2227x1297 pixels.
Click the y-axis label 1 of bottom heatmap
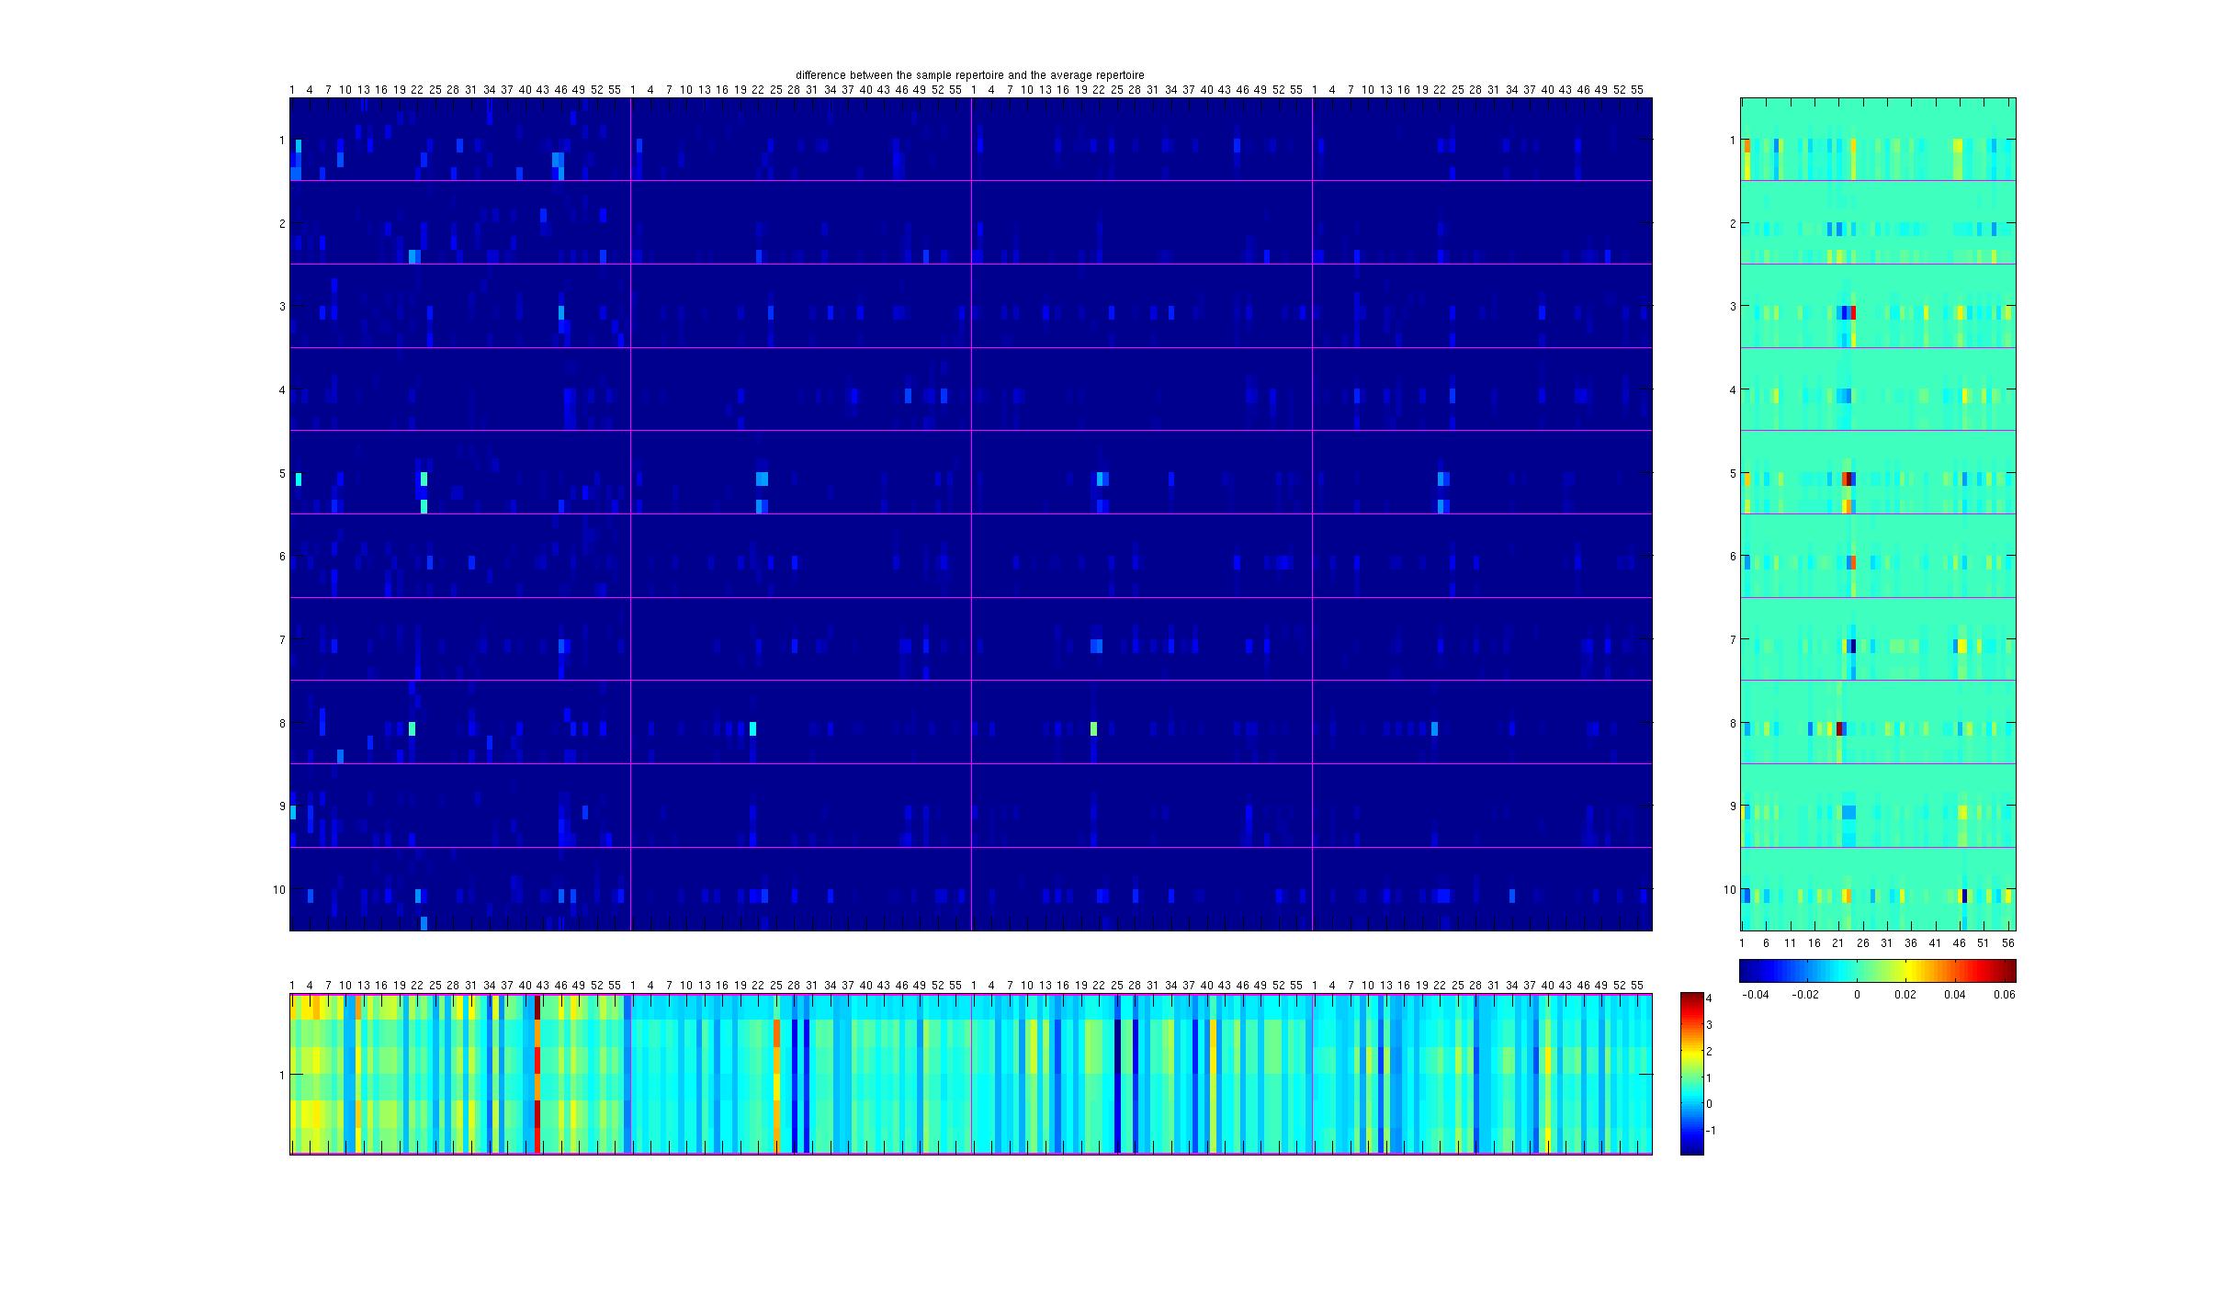(281, 1075)
